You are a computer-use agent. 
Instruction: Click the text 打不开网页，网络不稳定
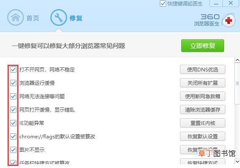pos(47,70)
